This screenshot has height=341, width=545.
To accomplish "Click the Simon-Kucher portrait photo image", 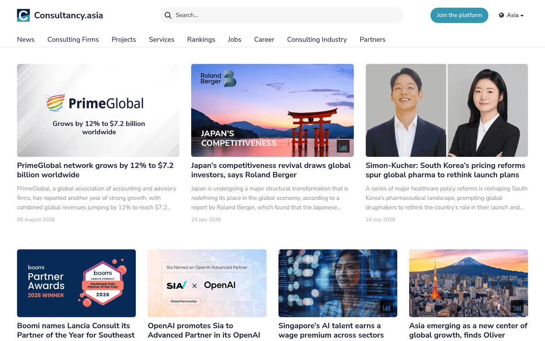I will click(447, 110).
